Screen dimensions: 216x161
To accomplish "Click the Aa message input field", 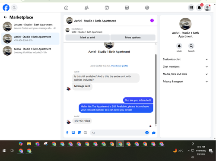I will click(118, 133).
